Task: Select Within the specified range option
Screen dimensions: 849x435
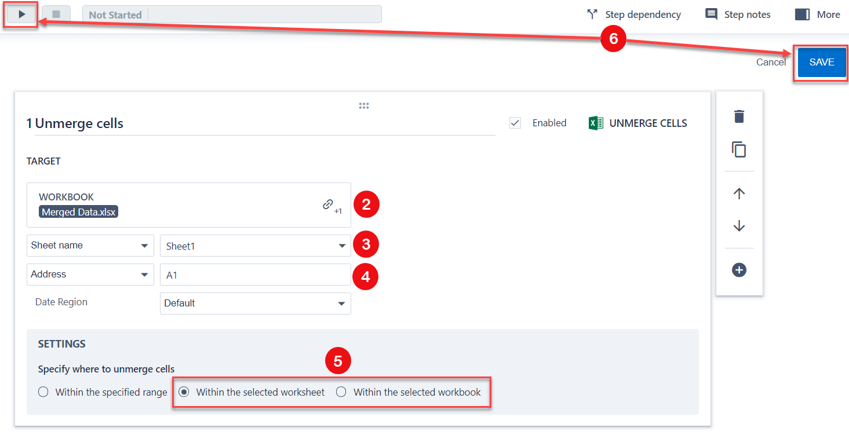Action: coord(43,392)
